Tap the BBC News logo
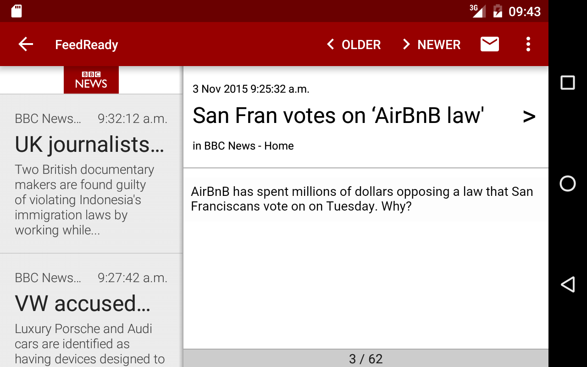This screenshot has height=367, width=587. 91,80
